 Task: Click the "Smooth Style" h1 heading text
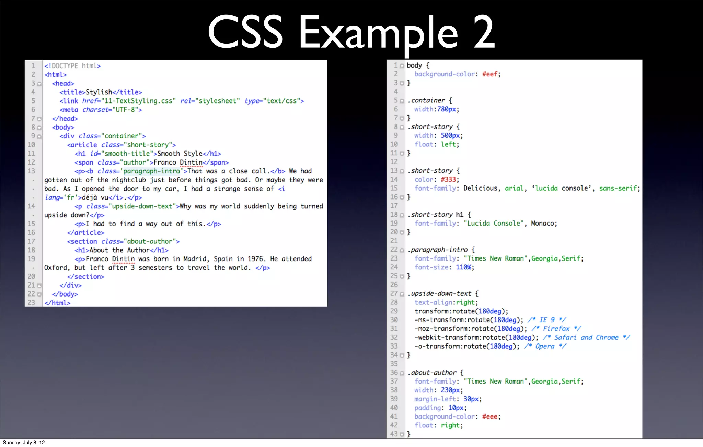(180, 154)
